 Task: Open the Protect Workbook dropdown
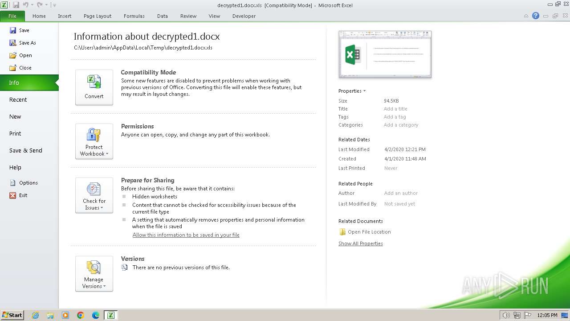tap(94, 141)
